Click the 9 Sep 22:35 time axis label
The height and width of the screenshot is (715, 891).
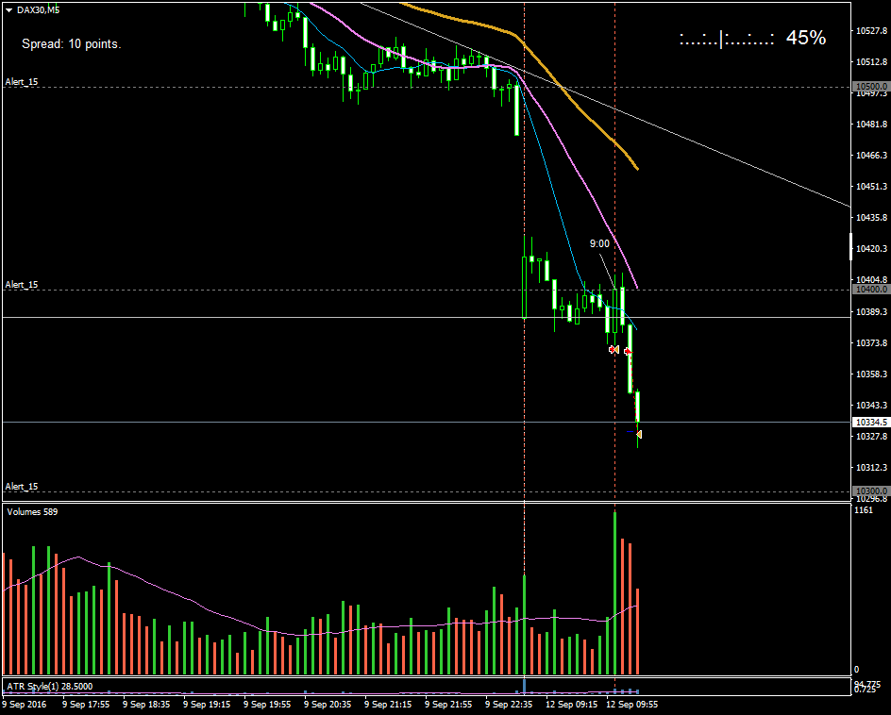point(509,704)
